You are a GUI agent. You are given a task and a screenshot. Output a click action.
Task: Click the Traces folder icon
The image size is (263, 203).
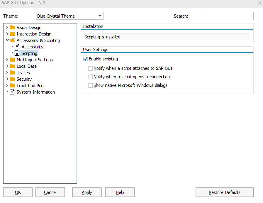(x=12, y=72)
